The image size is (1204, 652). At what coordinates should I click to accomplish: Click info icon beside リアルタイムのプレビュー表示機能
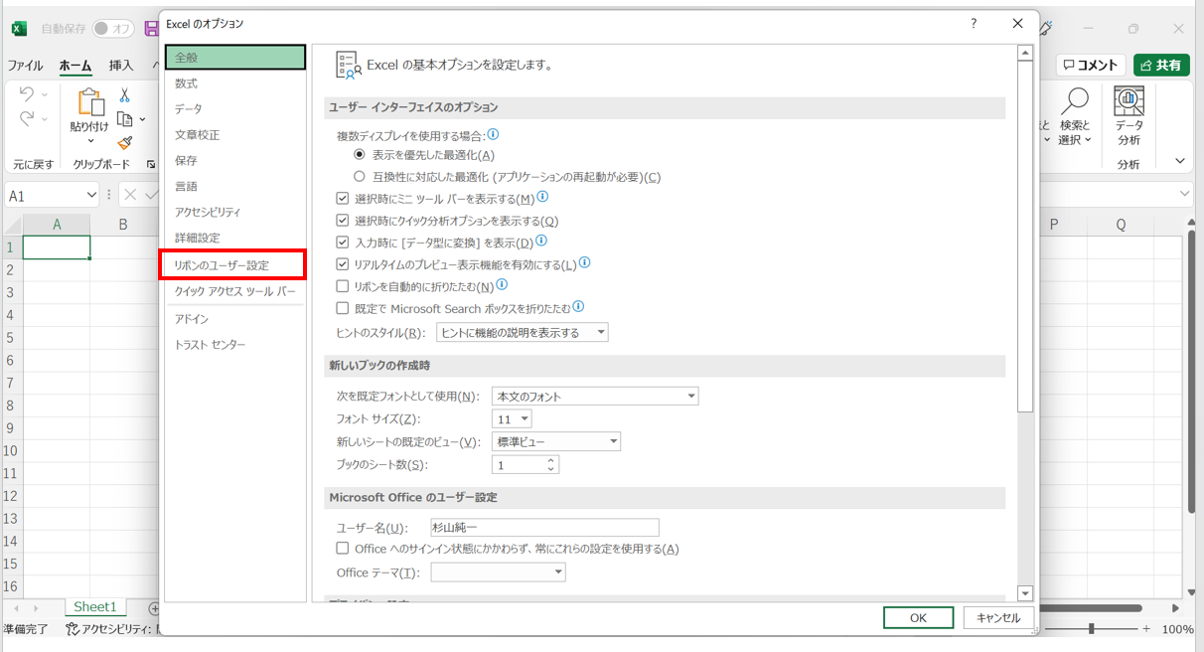[585, 263]
